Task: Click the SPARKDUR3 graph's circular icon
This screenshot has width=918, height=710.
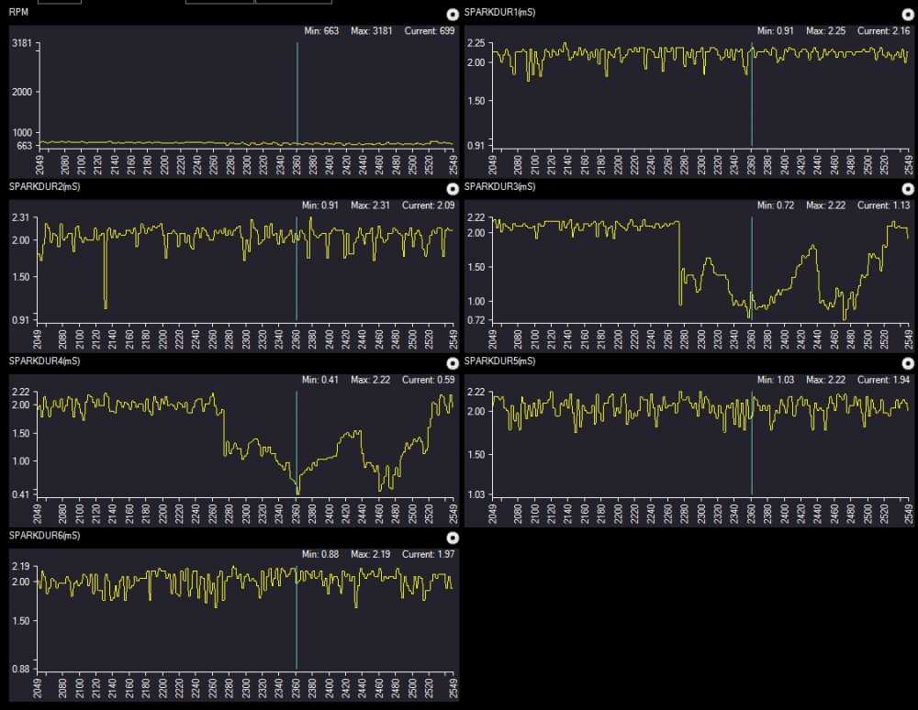Action: pos(907,189)
